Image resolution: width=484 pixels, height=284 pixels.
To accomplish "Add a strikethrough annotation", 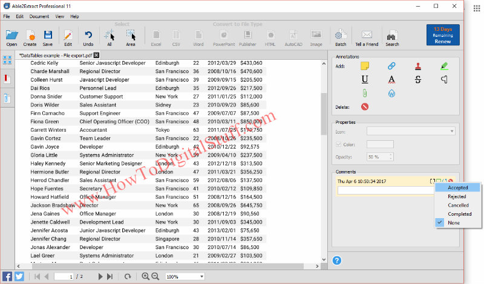I will click(x=418, y=80).
